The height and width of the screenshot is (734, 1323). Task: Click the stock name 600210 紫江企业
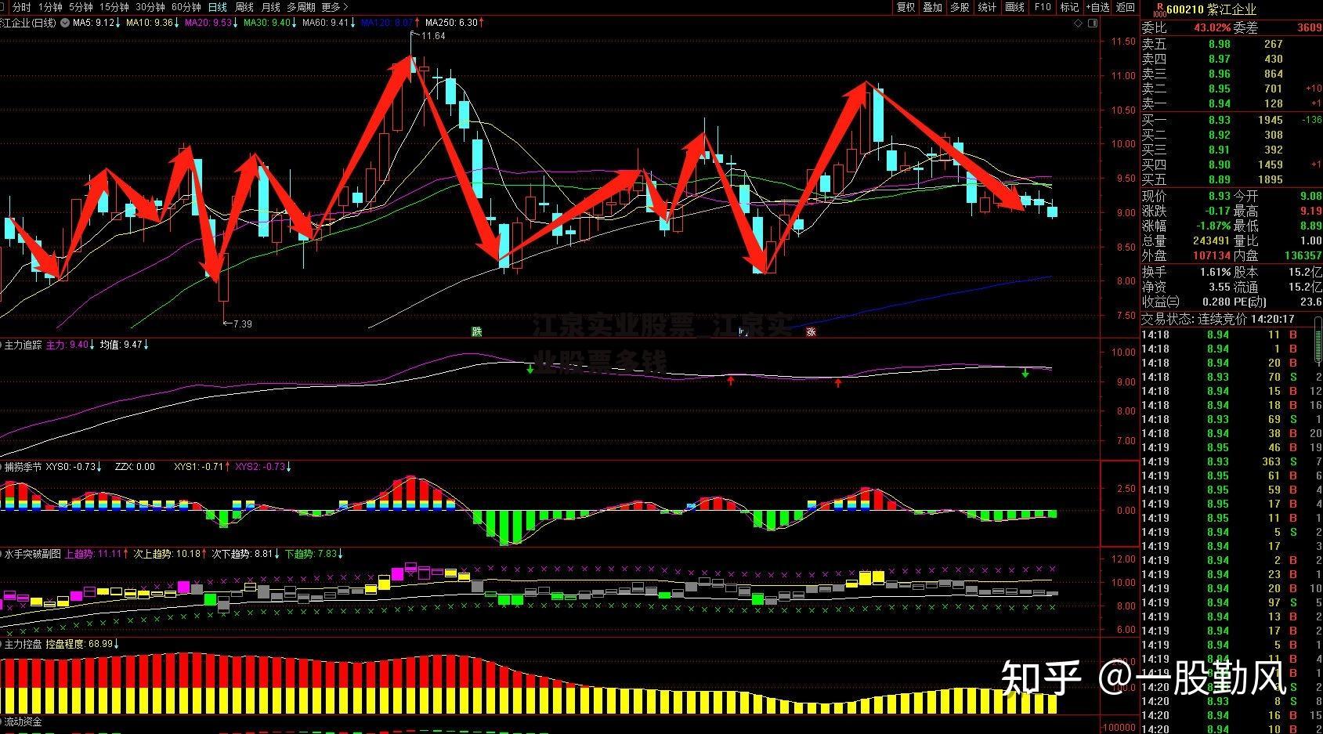pos(1211,9)
